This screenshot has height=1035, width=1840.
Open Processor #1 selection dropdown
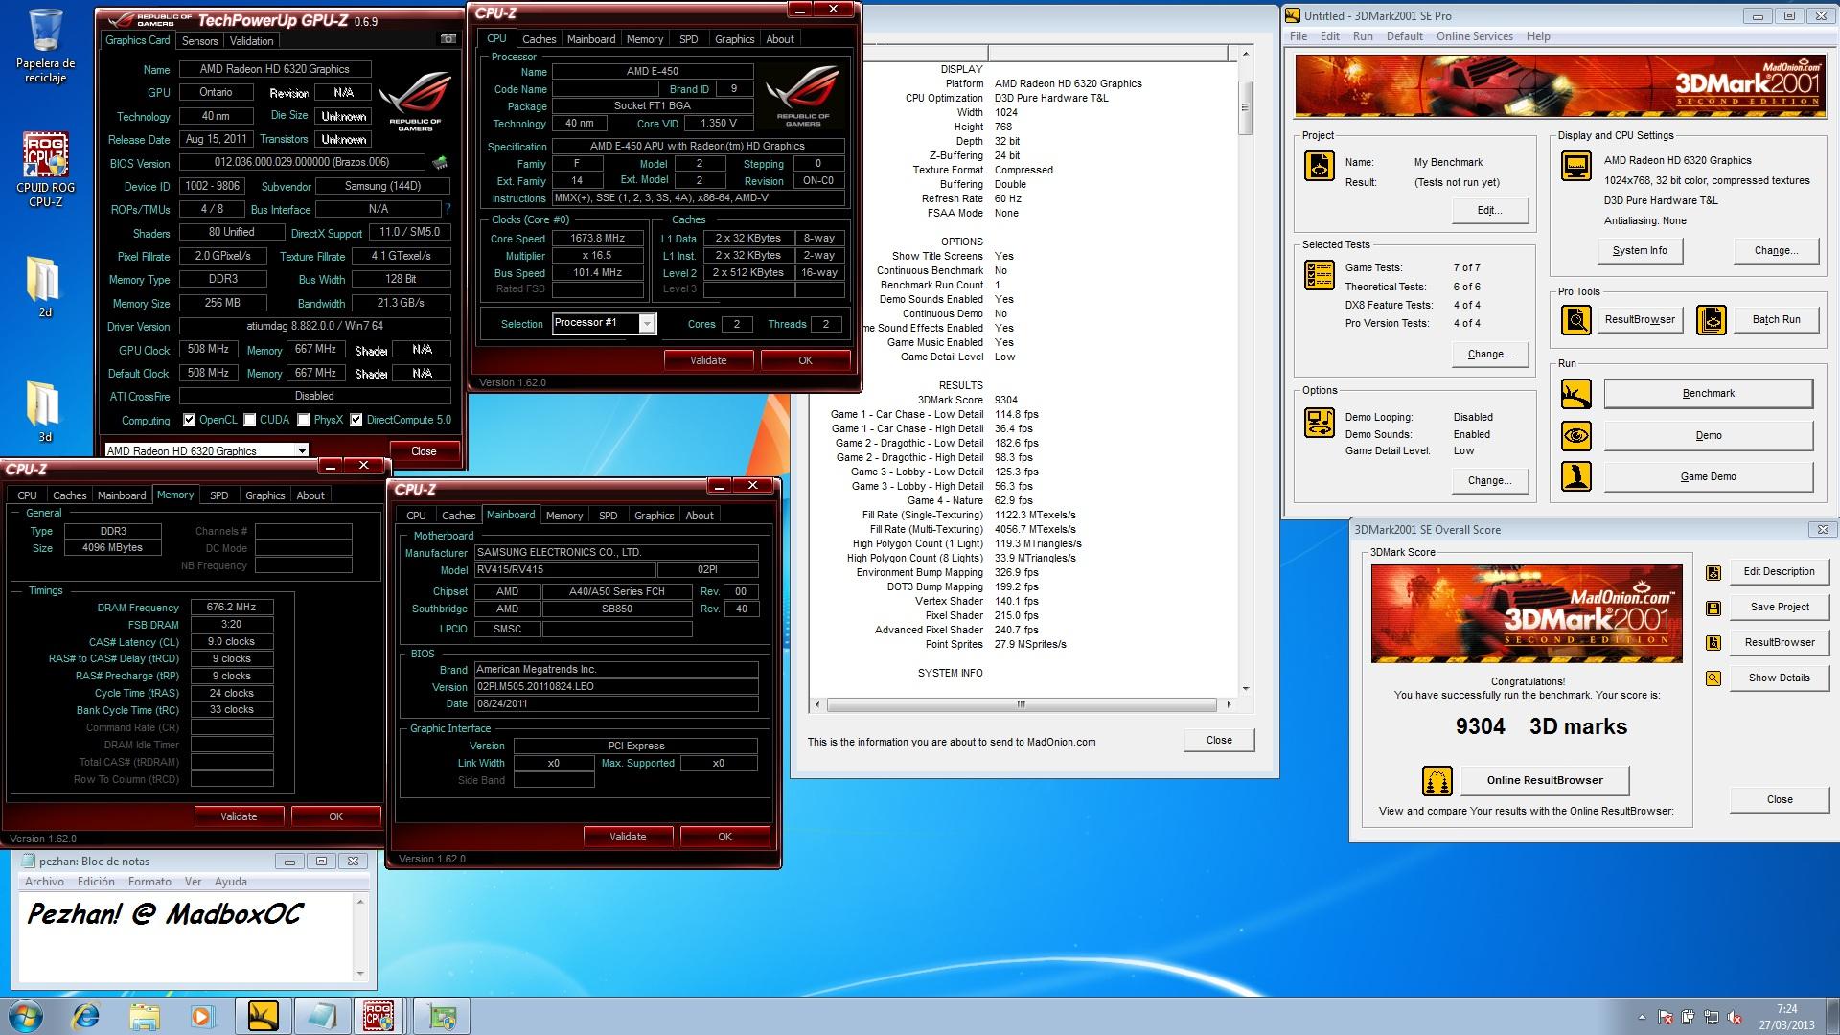(x=604, y=323)
